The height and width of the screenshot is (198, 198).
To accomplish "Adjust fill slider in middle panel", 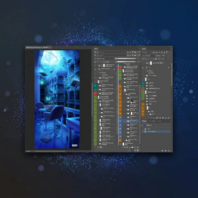I will click(126, 62).
